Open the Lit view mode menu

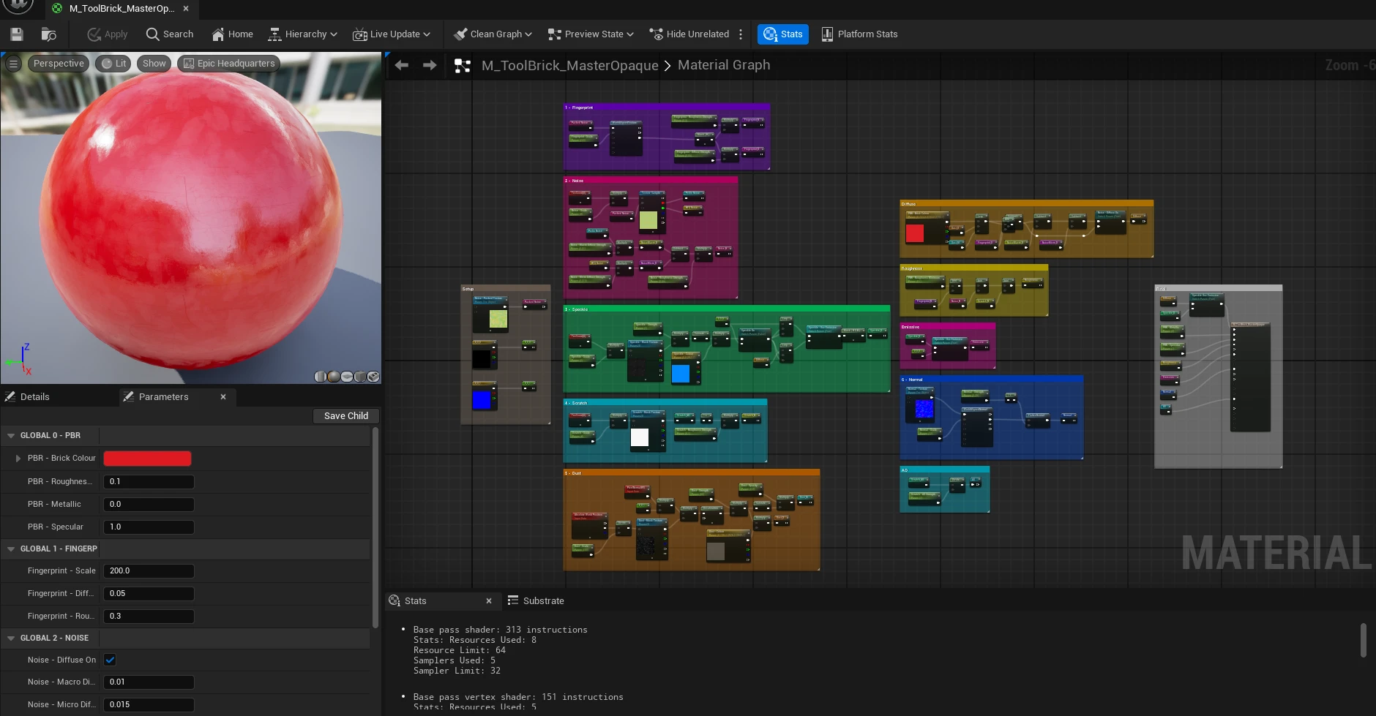pyautogui.click(x=114, y=64)
